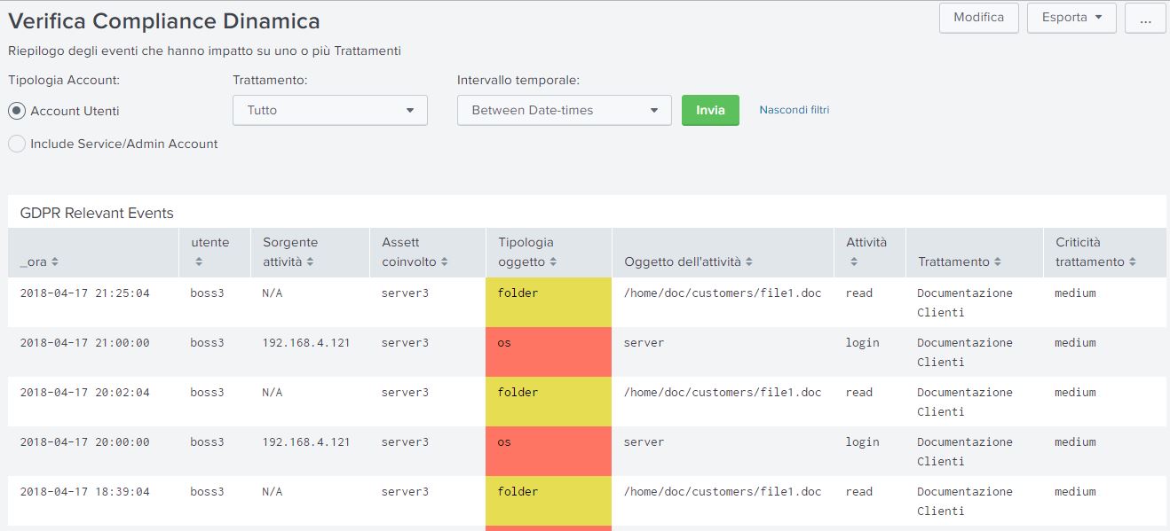Click red os cell in 21:00:00 row
The height and width of the screenshot is (531, 1170).
click(x=549, y=352)
